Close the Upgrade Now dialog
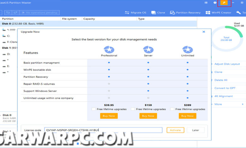 point(204,32)
